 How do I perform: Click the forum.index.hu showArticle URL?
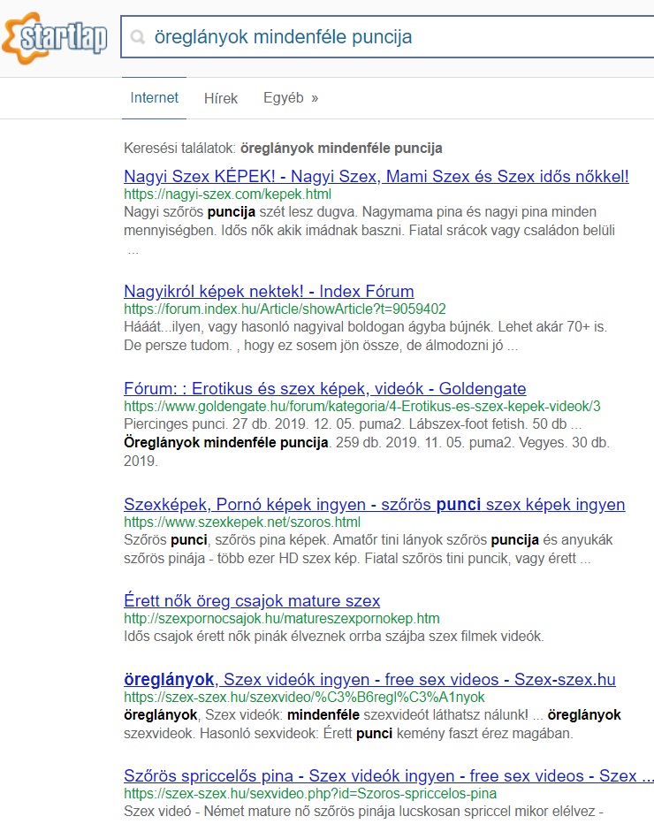pyautogui.click(x=285, y=309)
